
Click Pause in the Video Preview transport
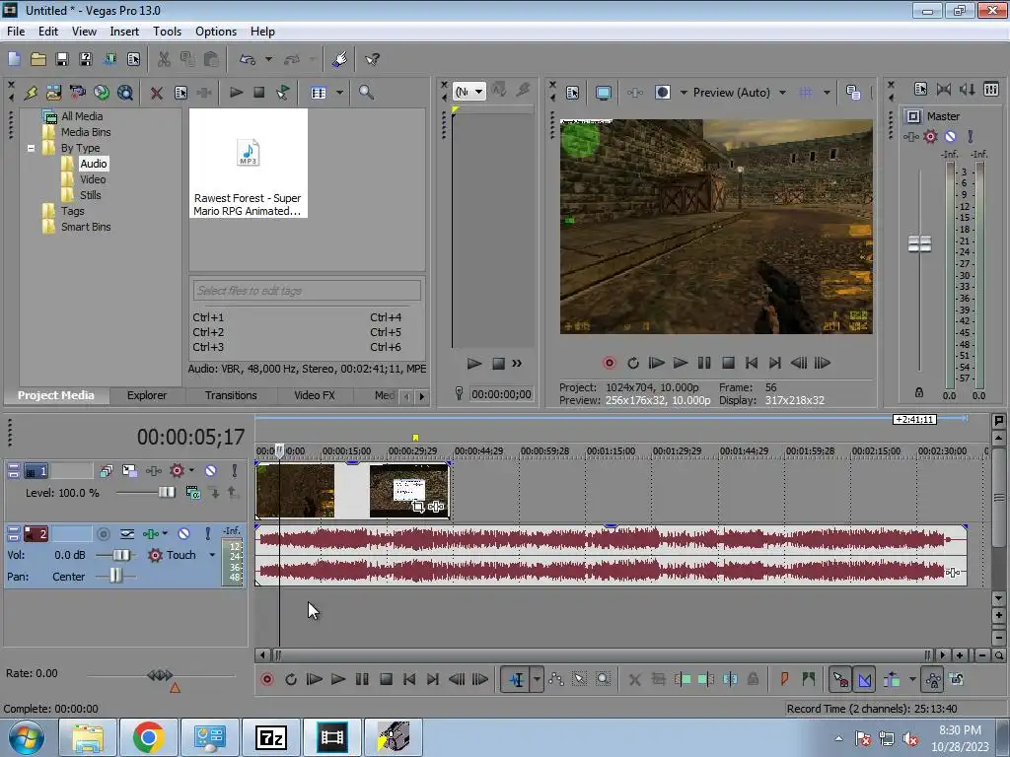704,363
